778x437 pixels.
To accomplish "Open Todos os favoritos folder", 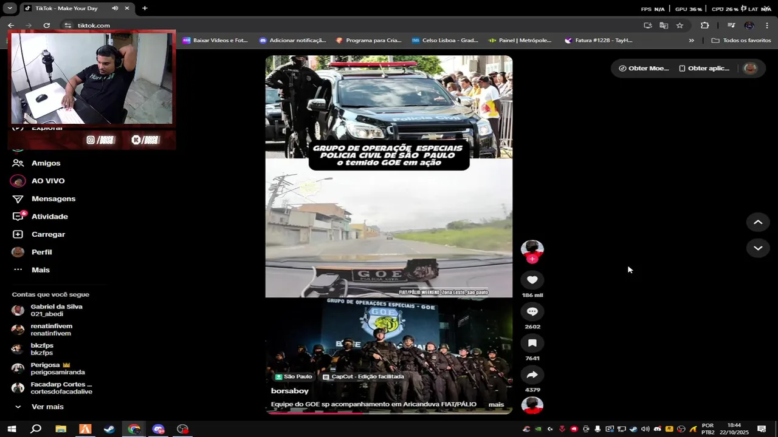I will click(x=742, y=41).
